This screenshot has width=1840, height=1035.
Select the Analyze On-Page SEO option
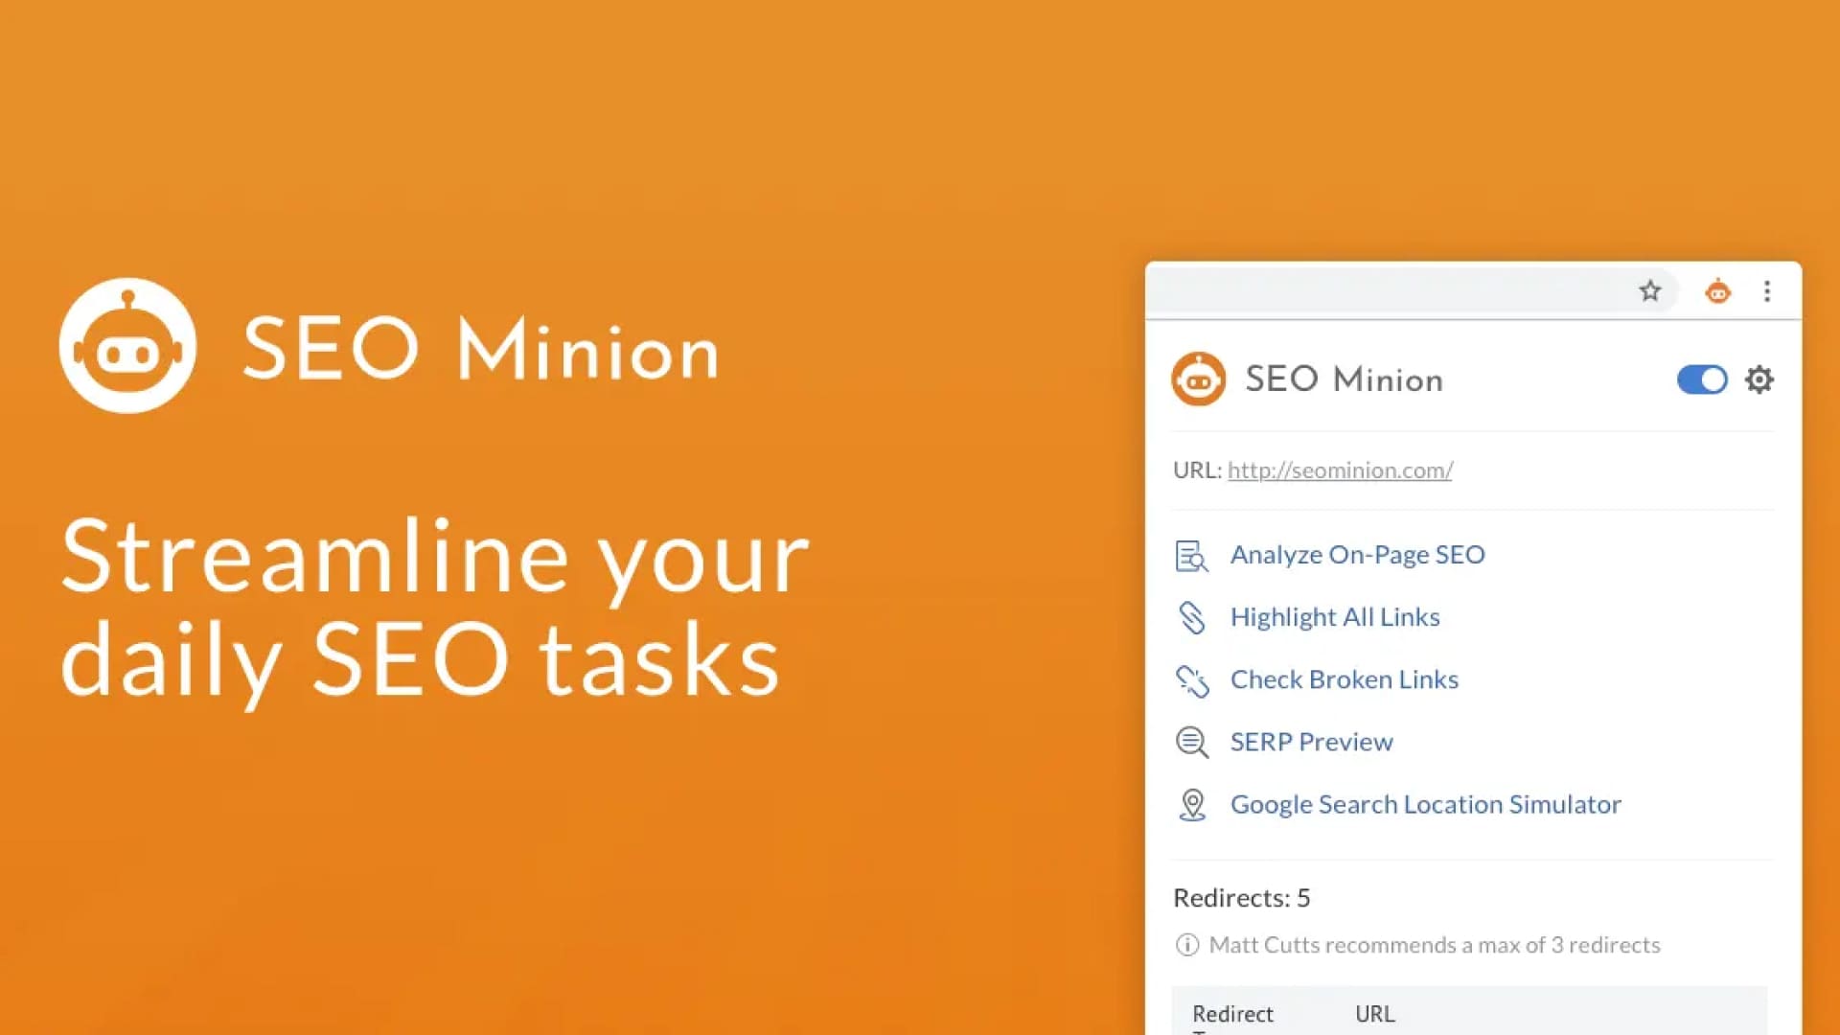1357,554
